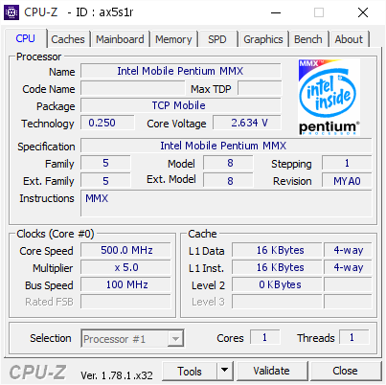Image resolution: width=386 pixels, height=385 pixels.
Task: Open the Bench tab
Action: [308, 39]
